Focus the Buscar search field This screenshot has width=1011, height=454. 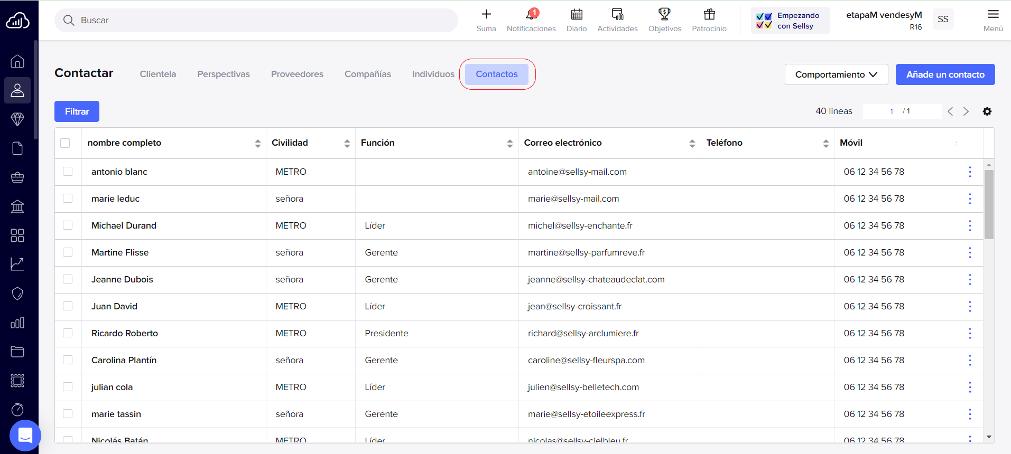tap(256, 20)
